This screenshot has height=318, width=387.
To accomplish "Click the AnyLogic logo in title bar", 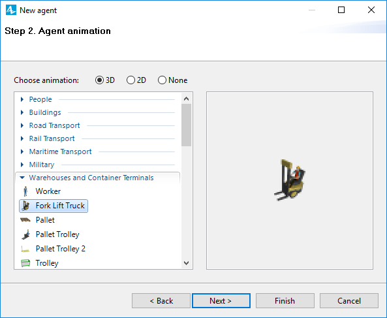I will click(x=11, y=10).
